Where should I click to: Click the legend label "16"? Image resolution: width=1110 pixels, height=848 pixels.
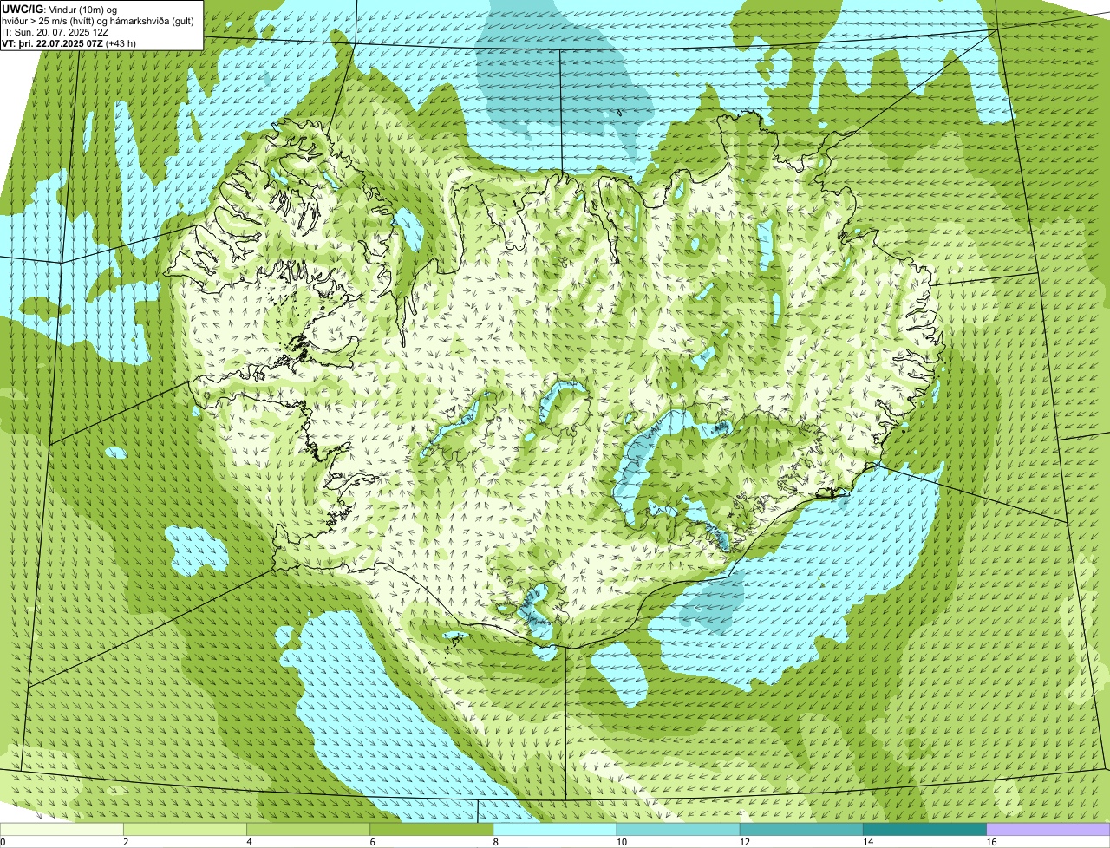tap(990, 842)
